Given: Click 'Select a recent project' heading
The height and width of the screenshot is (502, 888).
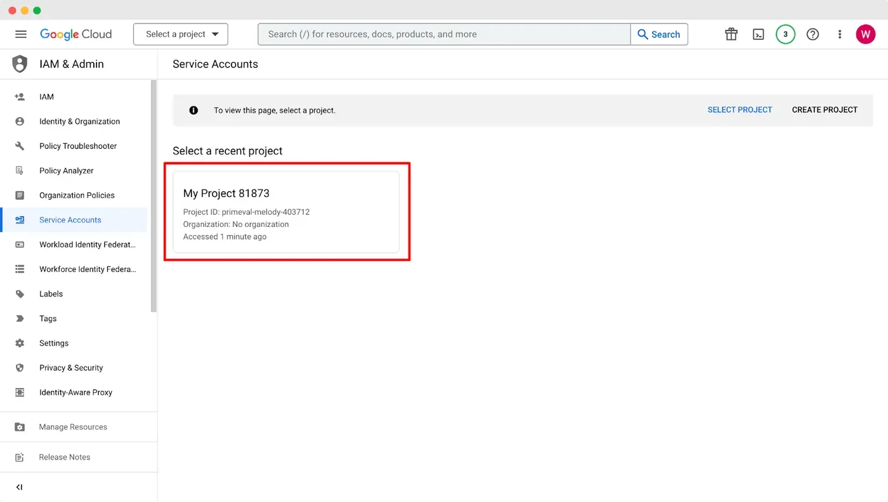Looking at the screenshot, I should pos(228,151).
